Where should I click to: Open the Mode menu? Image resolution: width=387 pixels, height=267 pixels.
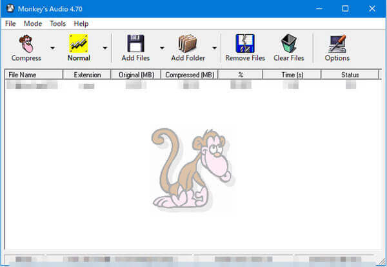tap(33, 24)
